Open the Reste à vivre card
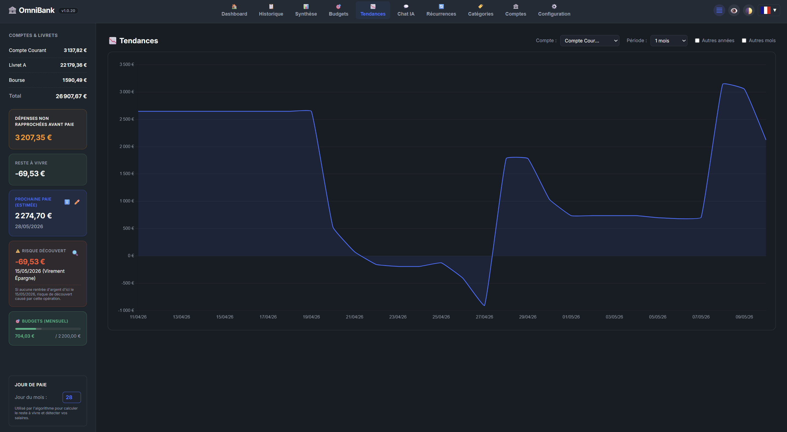 48,170
